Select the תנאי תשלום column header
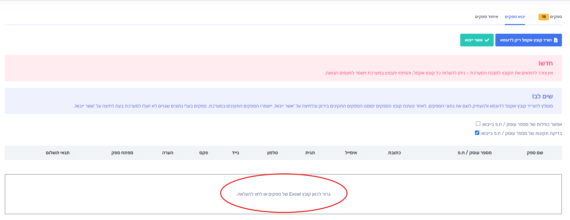Viewport: 570px width, 220px height. tap(58, 153)
